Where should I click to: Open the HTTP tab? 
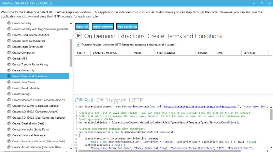[x=136, y=100]
